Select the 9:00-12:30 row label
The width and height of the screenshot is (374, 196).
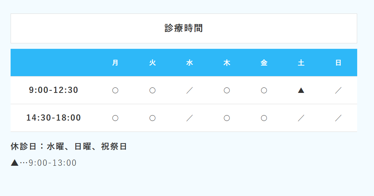[x=54, y=90]
